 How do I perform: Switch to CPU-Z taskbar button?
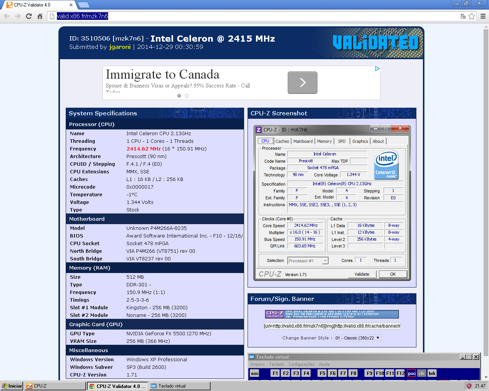(55, 386)
